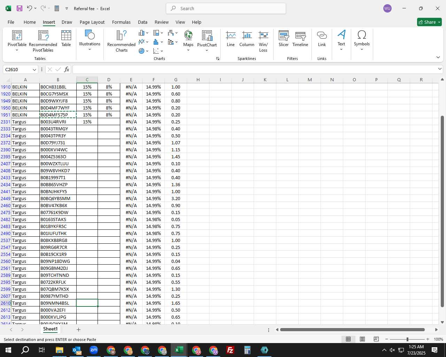This screenshot has height=357, width=446.
Task: Select Normal view in status bar
Action: (348, 339)
